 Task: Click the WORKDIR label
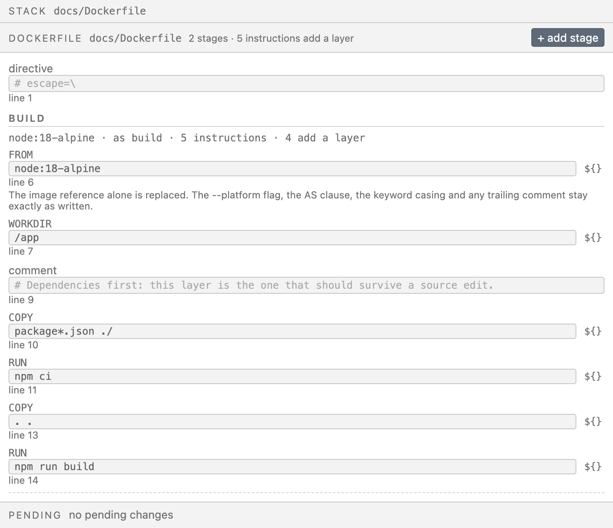point(30,224)
